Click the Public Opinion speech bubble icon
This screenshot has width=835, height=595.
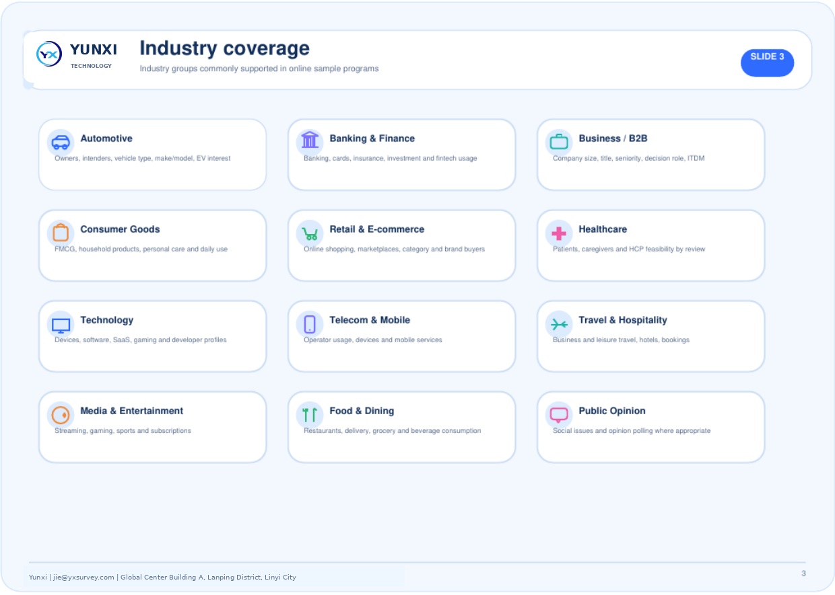click(x=559, y=415)
